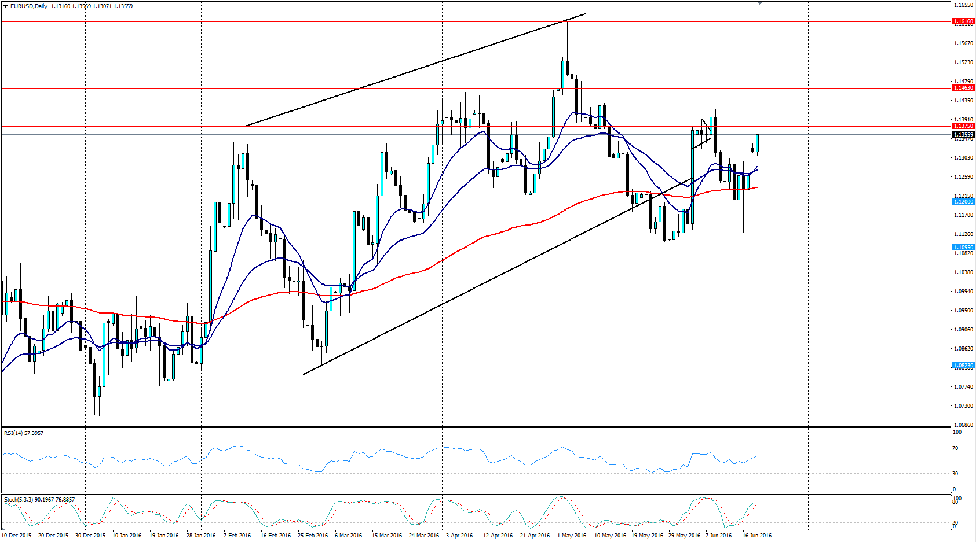Click the 7 Jun 2016 date label
The image size is (976, 542).
point(719,536)
